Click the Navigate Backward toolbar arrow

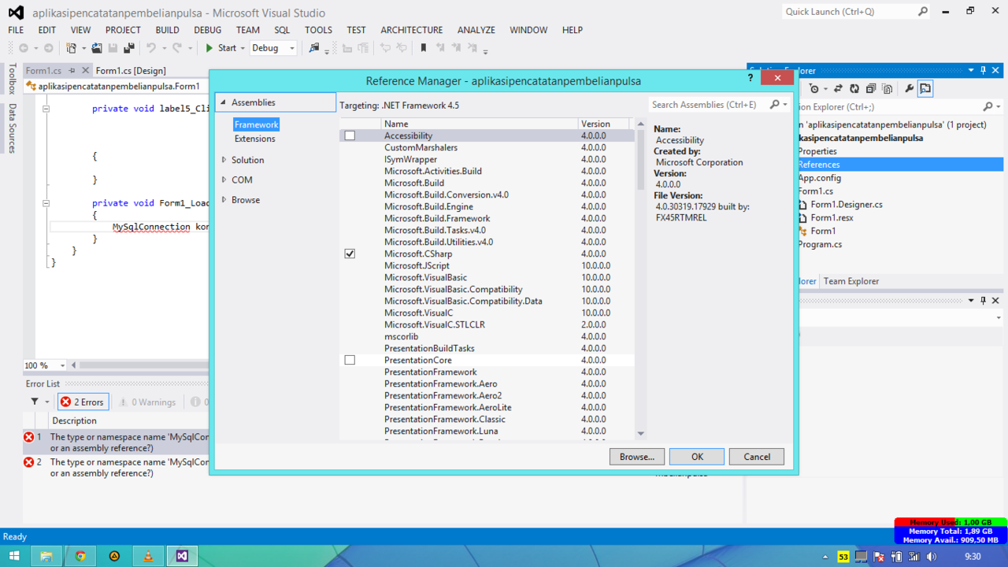(x=24, y=48)
